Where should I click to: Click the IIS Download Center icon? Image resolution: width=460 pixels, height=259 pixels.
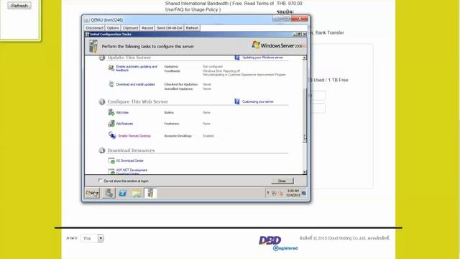(111, 160)
